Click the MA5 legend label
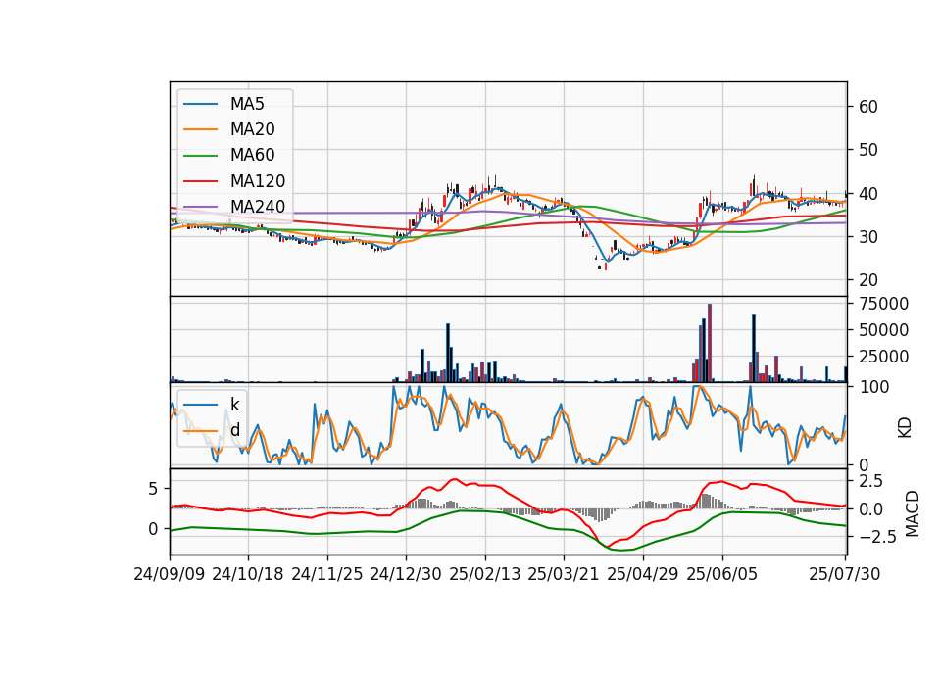 coord(247,104)
